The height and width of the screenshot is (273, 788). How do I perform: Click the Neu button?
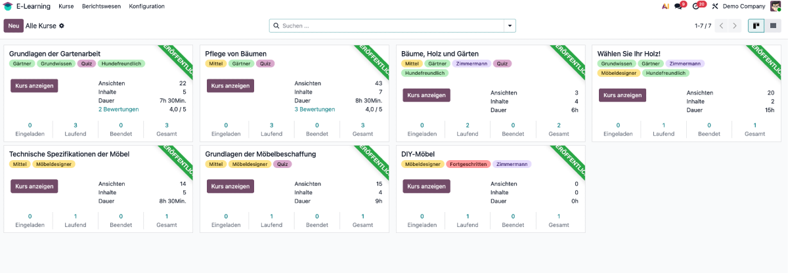13,26
